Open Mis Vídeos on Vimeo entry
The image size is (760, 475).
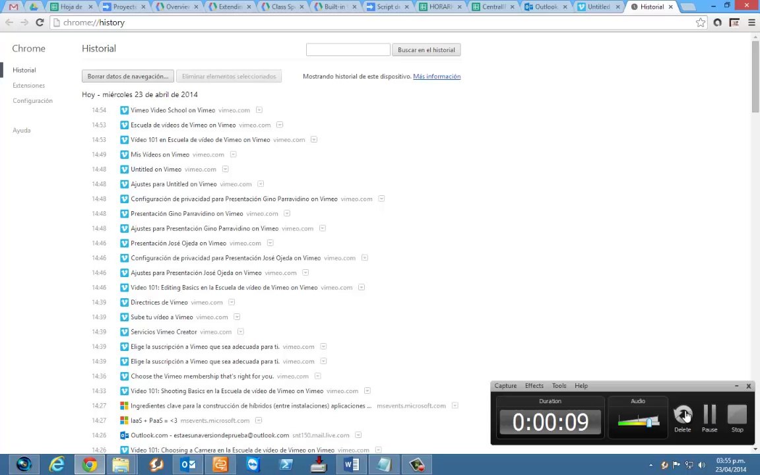160,154
